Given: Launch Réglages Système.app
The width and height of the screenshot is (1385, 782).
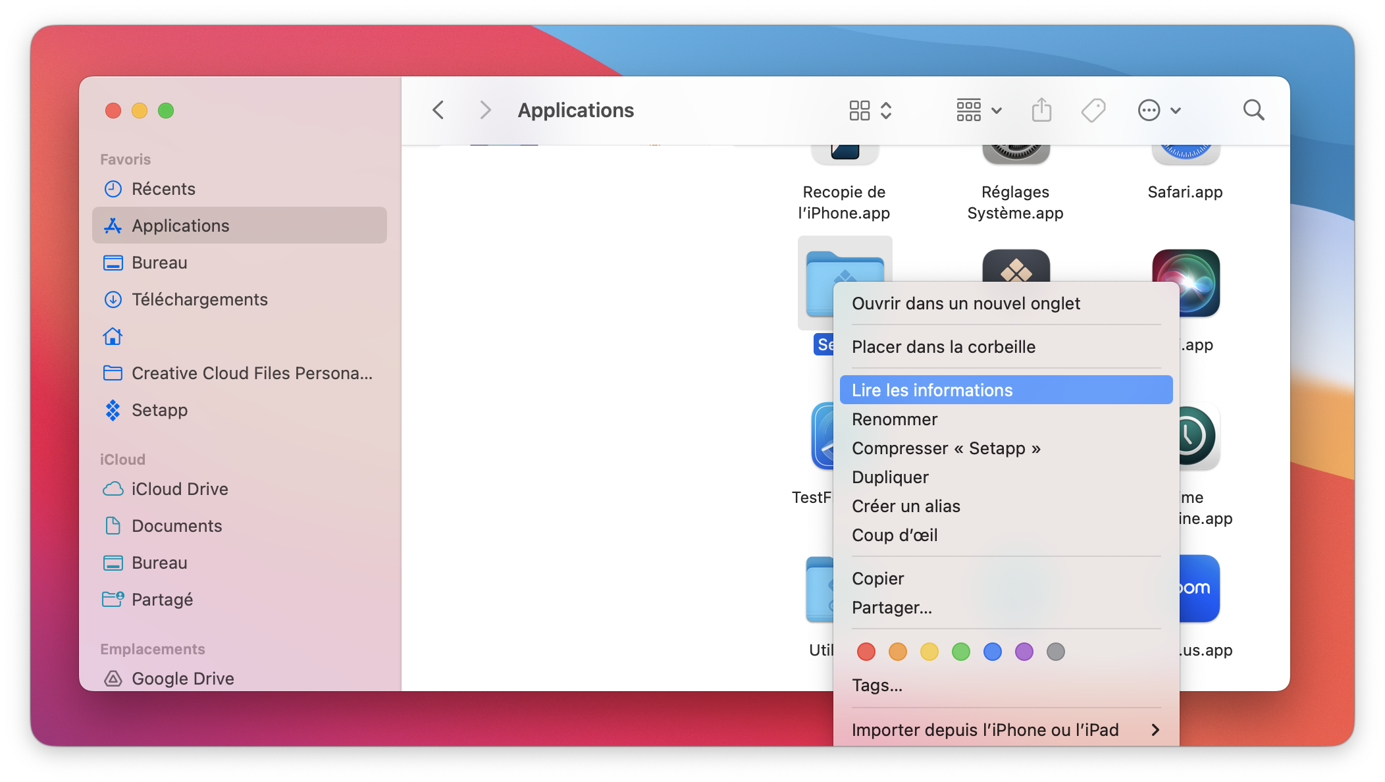Looking at the screenshot, I should click(x=1014, y=158).
